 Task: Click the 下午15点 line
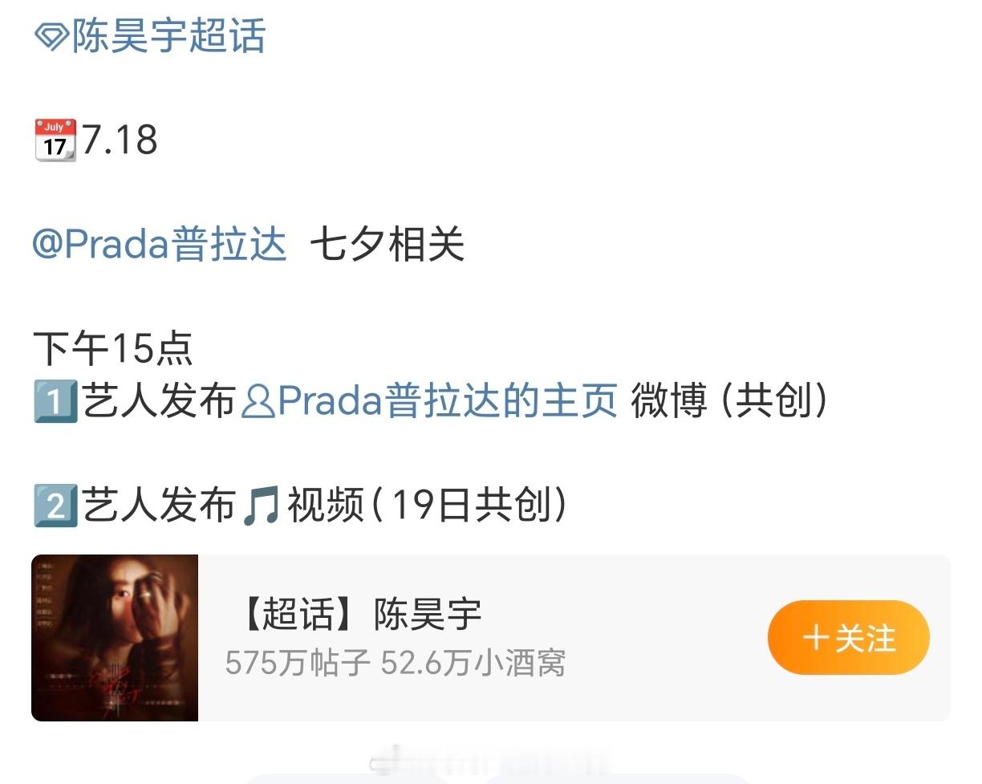pos(112,348)
